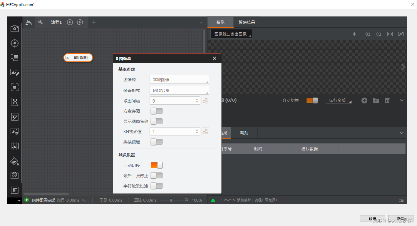Click the horizontal scrollbar under canvas
The image size is (417, 226).
click(46, 194)
